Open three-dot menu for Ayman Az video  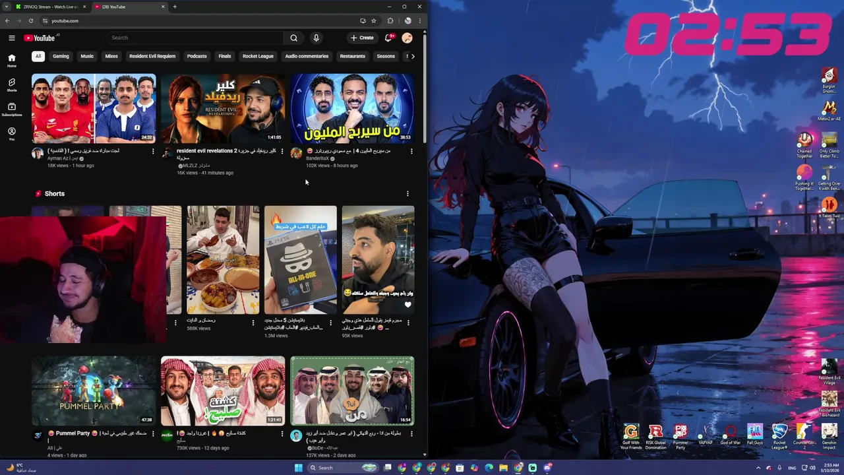click(153, 151)
